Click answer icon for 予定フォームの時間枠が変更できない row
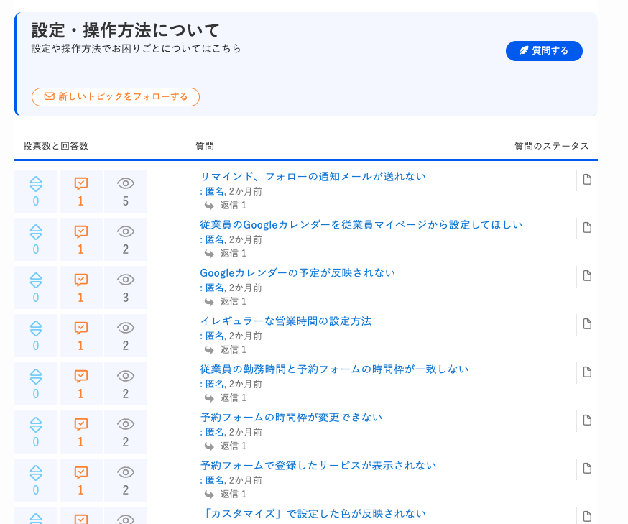Viewport: 628px width, 524px height. coord(80,424)
